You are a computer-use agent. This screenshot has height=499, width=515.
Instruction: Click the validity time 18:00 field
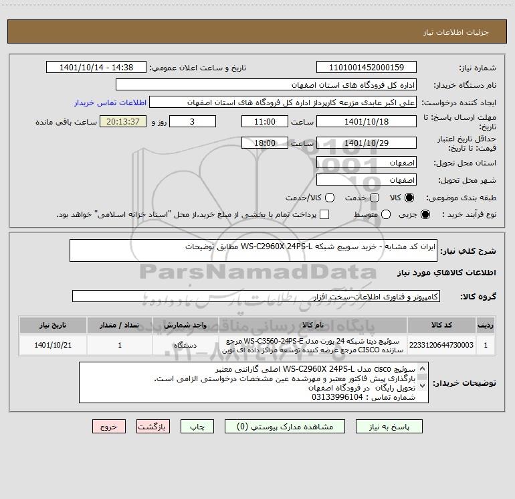tap(265, 143)
